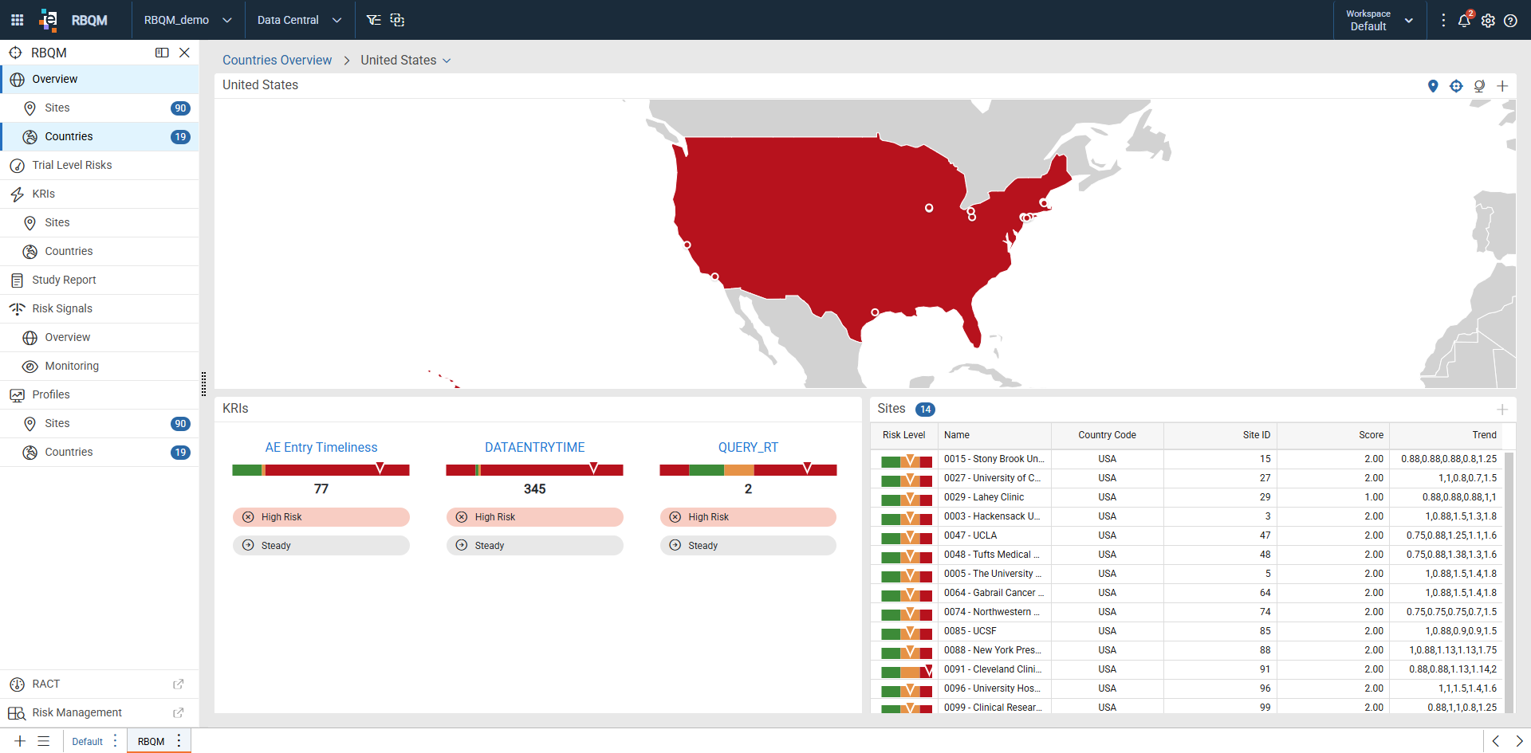The width and height of the screenshot is (1531, 753).
Task: Open the Workspace Default dropdown
Action: 1379,20
